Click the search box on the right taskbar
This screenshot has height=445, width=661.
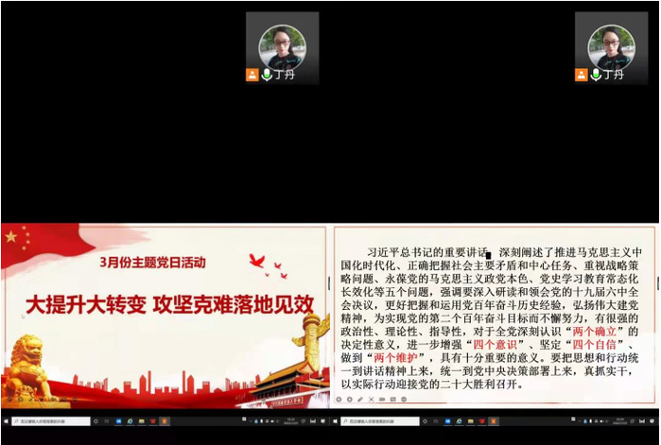(384, 420)
